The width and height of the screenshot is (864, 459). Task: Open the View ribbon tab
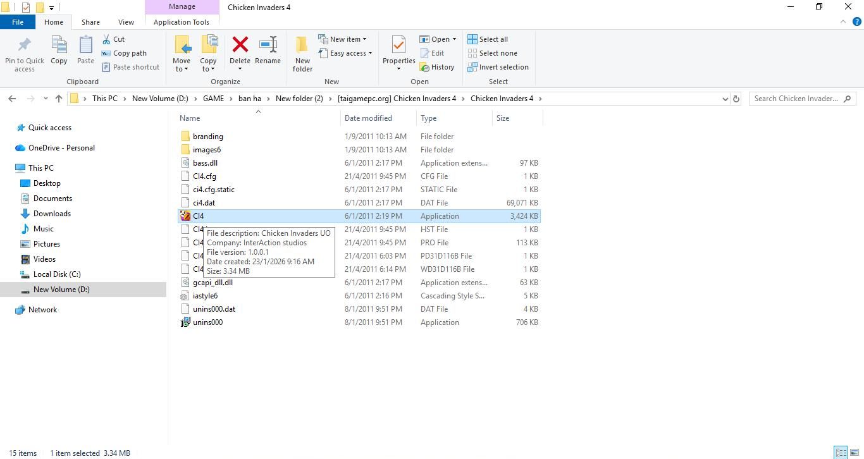coord(126,22)
